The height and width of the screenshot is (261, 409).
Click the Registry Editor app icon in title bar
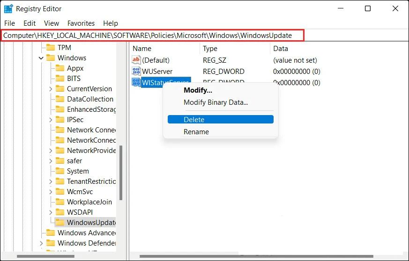[x=8, y=8]
